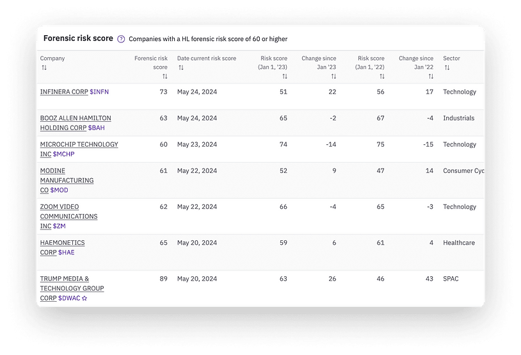Sort by Change since Jan '22 arrows

[x=431, y=77]
